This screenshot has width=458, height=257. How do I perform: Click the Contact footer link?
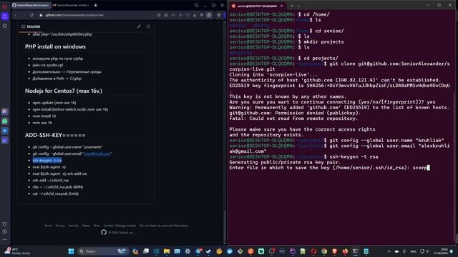click(x=108, y=226)
